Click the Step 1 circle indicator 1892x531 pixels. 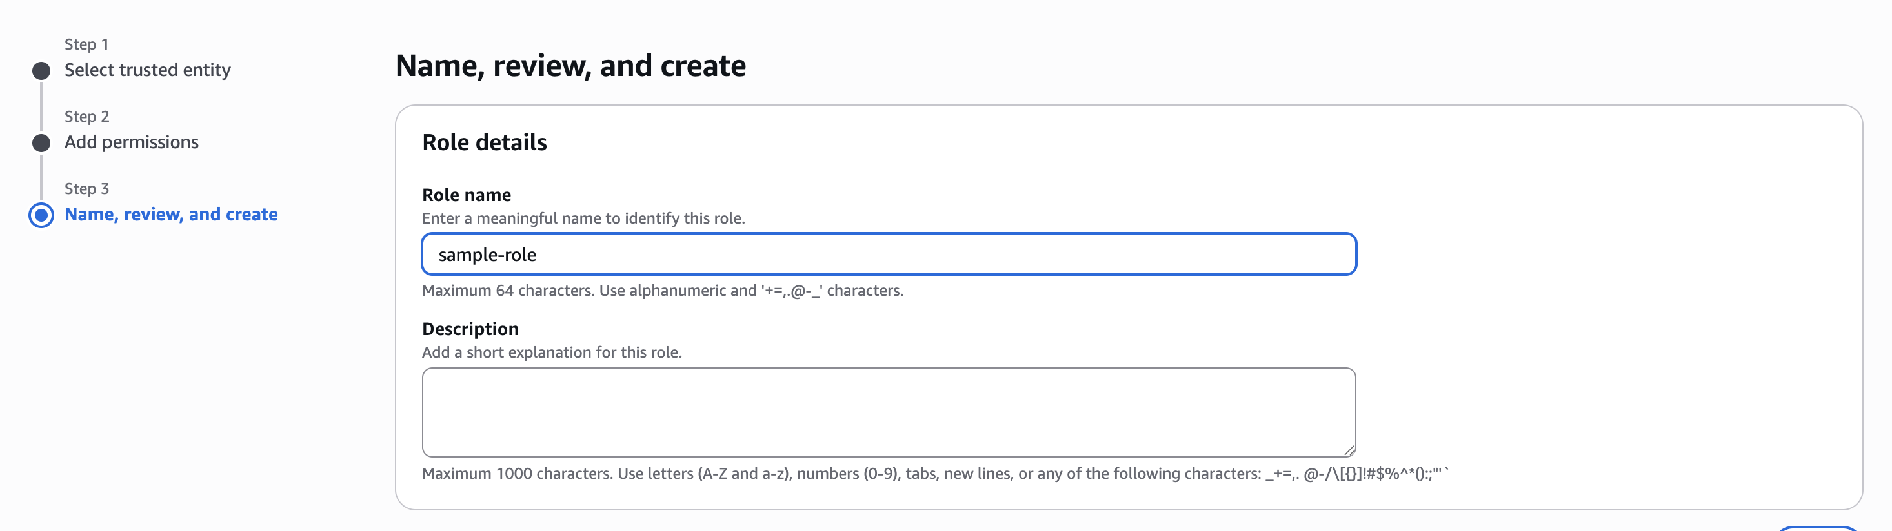coord(41,70)
